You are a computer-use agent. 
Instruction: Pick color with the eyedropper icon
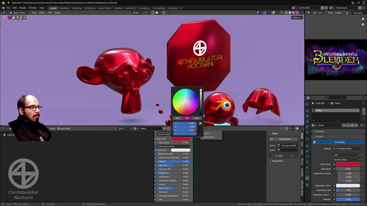coord(200,124)
